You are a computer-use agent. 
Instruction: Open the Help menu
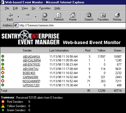click(x=57, y=8)
